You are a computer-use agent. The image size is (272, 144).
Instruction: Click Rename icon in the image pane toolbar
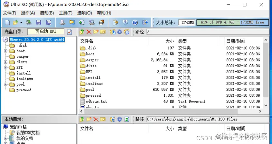[x=103, y=32]
